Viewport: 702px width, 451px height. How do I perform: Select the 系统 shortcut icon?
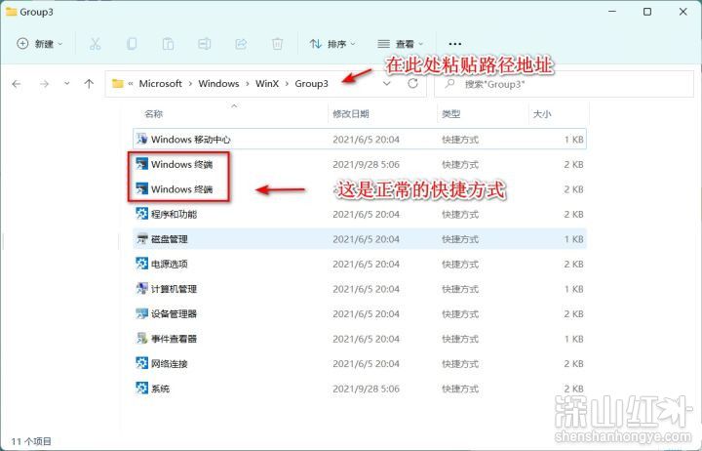click(142, 388)
